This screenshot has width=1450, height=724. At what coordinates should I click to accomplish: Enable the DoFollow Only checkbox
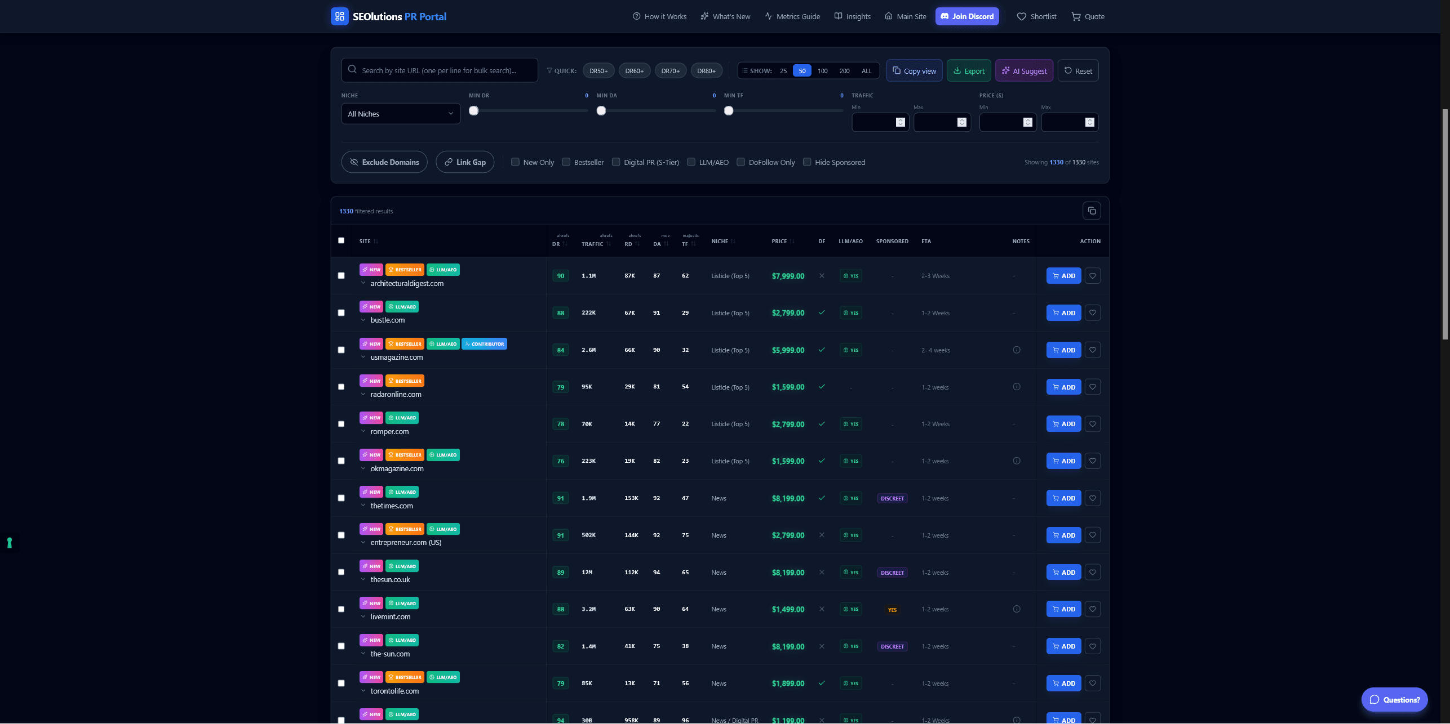(740, 162)
